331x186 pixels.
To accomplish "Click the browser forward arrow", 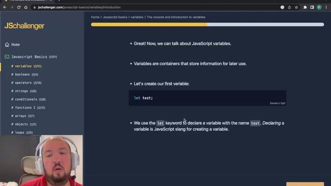I will pos(11,7).
